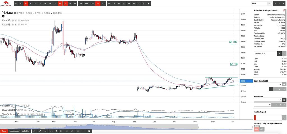
Task: Select daily D interval
Action: 66,3
